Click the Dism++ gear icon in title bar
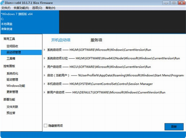 [2, 3]
